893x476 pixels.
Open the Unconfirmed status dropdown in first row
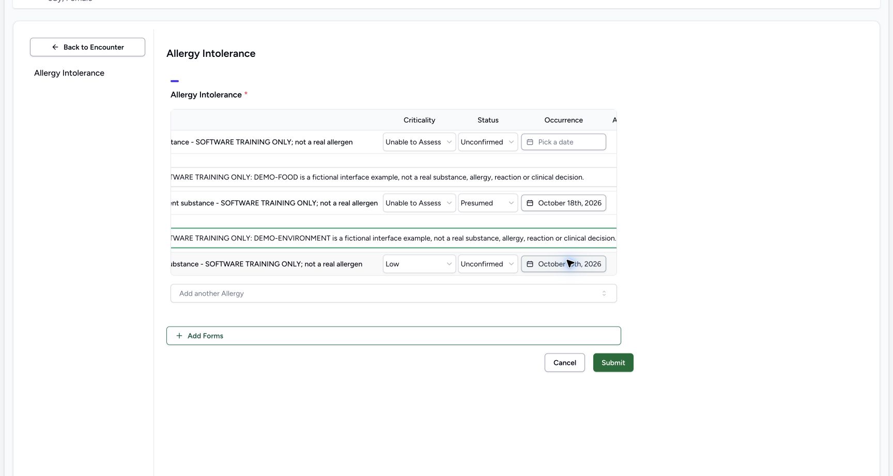tap(488, 142)
